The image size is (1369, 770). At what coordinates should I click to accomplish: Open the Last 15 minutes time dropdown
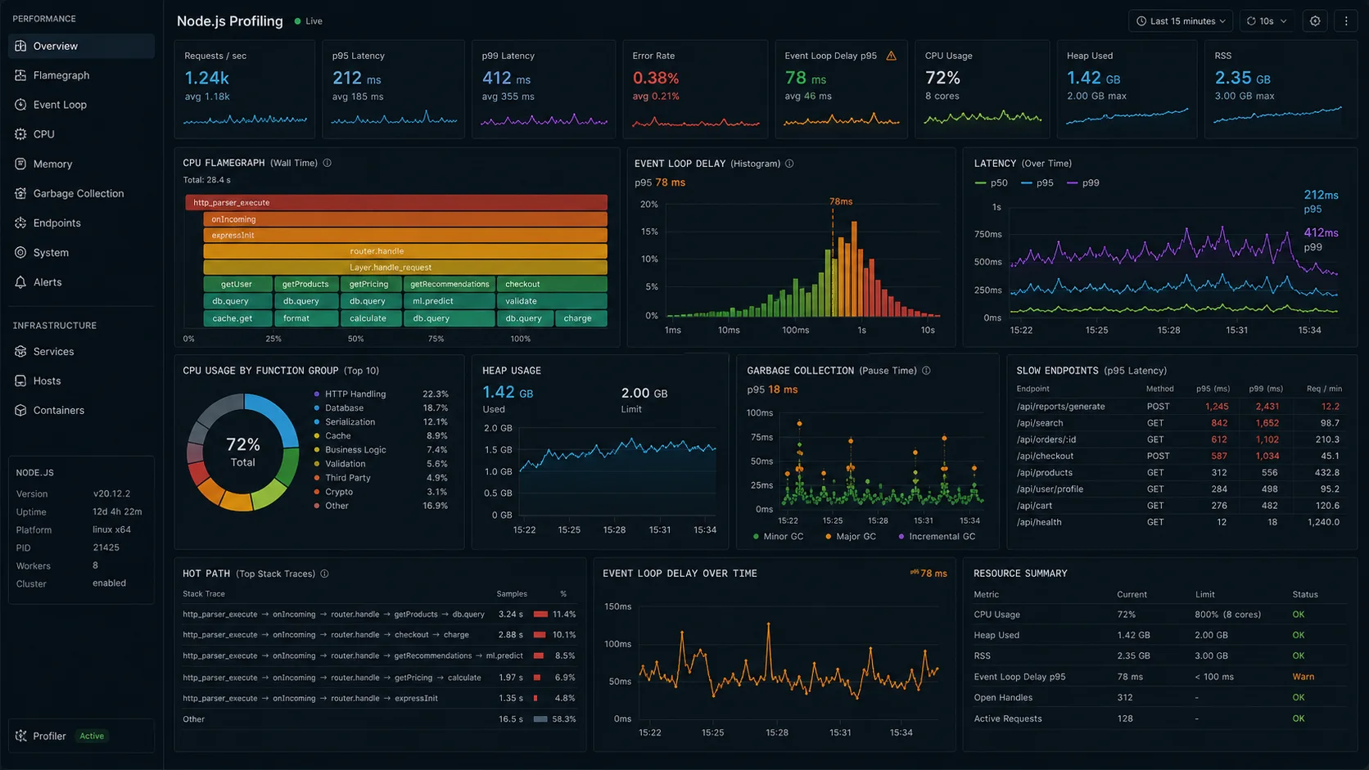(1181, 21)
